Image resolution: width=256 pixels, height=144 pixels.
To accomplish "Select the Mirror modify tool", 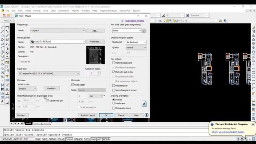I will [x=254, y=35].
